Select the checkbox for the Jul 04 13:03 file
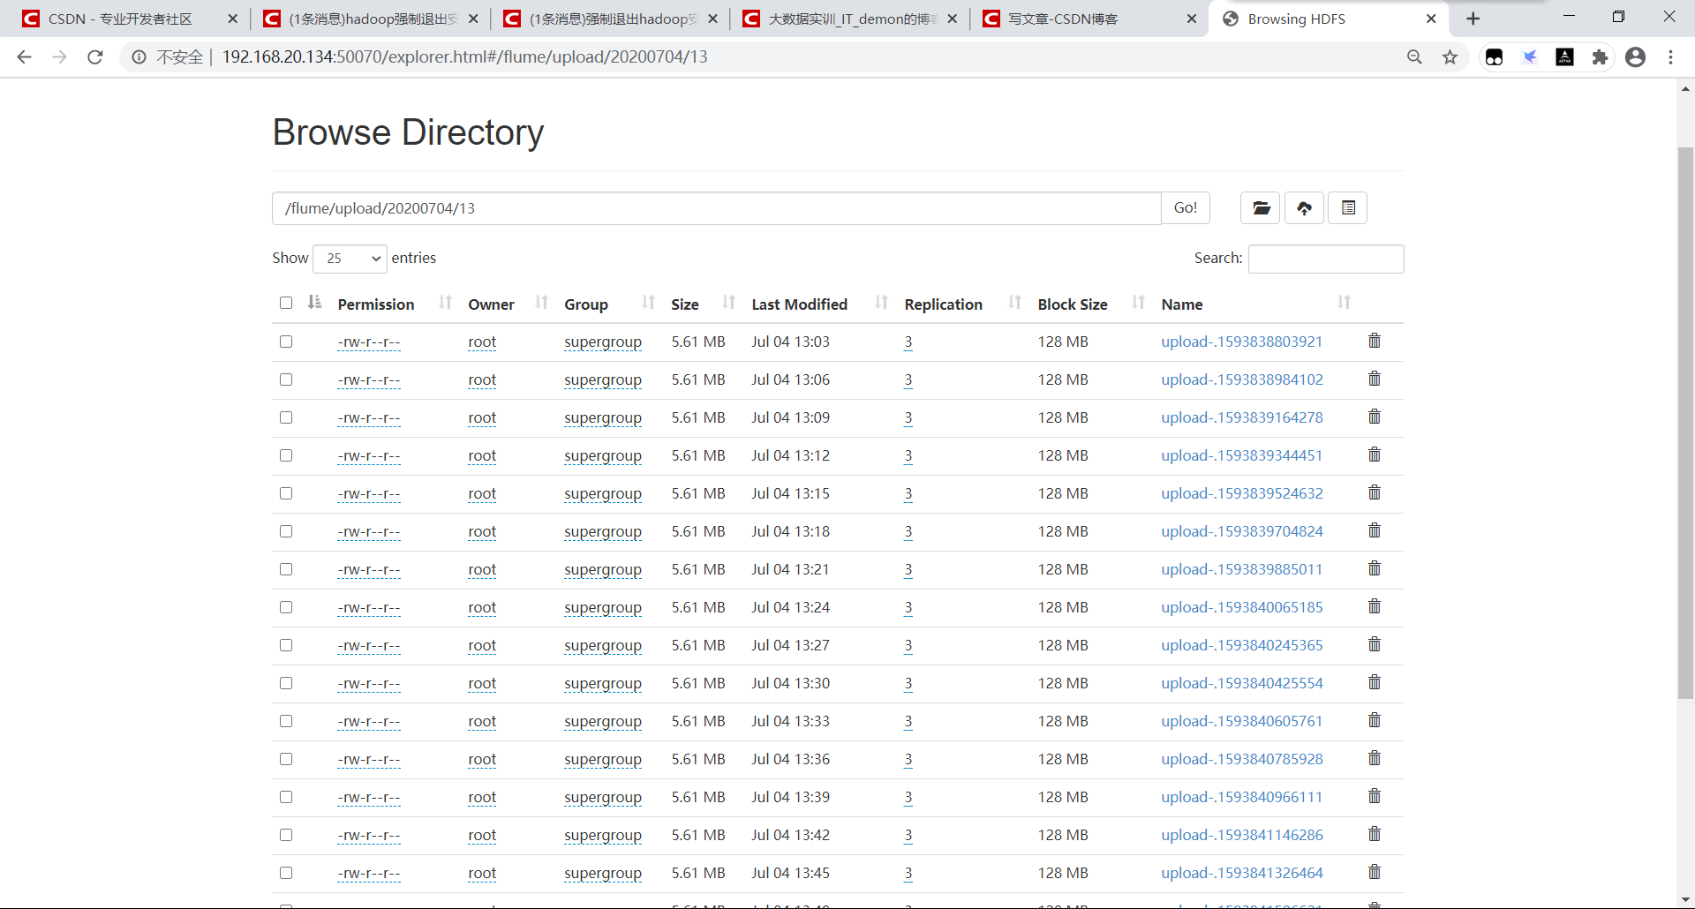Image resolution: width=1695 pixels, height=909 pixels. [x=285, y=342]
